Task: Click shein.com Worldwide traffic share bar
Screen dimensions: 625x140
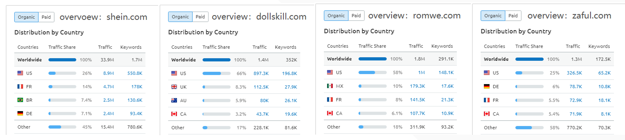Action: coord(62,60)
